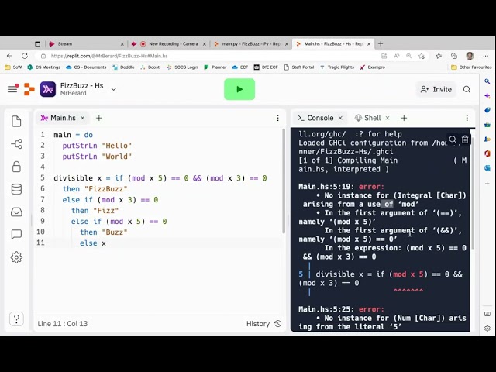Open the Help question mark button
Viewport: 496px width, 372px height.
point(16,319)
